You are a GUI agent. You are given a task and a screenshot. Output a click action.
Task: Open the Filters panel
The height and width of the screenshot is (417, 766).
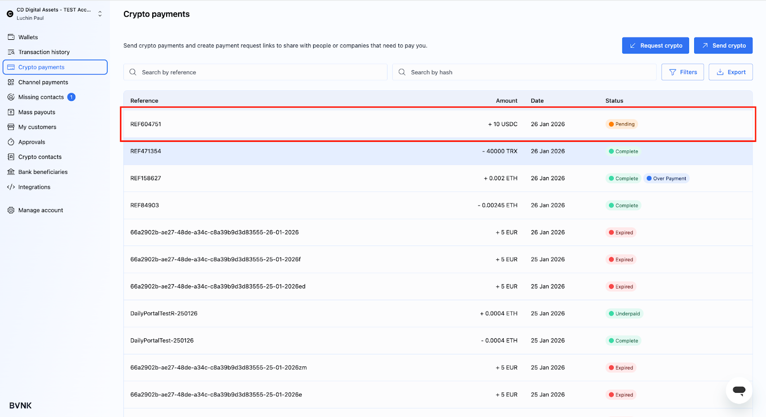click(682, 72)
